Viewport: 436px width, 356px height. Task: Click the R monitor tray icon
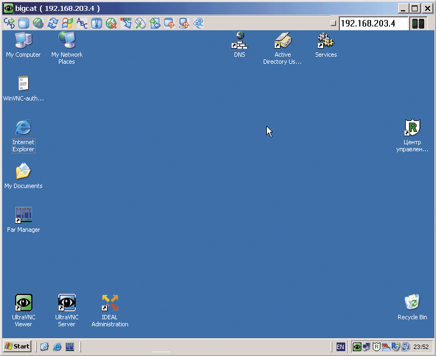395,347
